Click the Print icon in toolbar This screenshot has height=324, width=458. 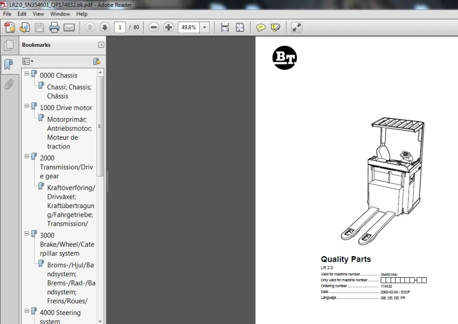(54, 27)
